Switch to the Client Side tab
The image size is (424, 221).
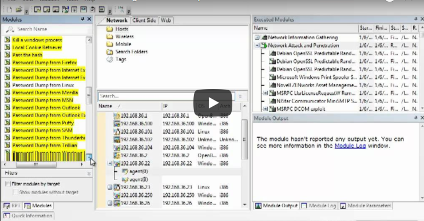point(144,20)
